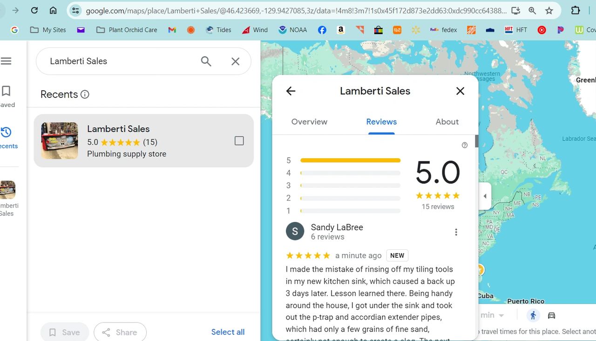Bookmark this page with the star icon
The height and width of the screenshot is (341, 596).
[x=549, y=10]
